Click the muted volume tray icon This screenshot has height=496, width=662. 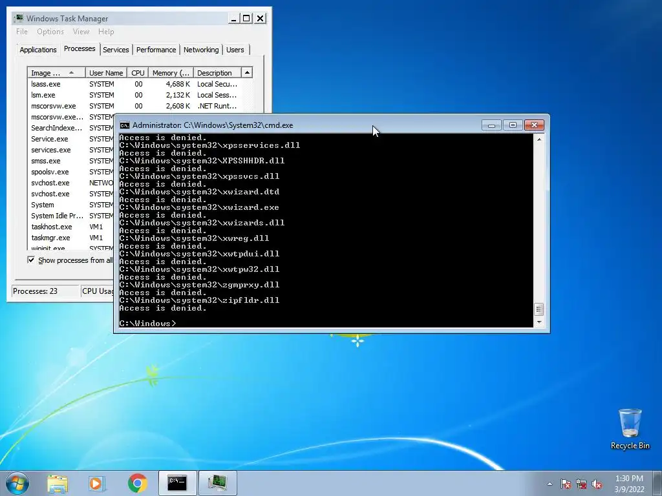597,484
